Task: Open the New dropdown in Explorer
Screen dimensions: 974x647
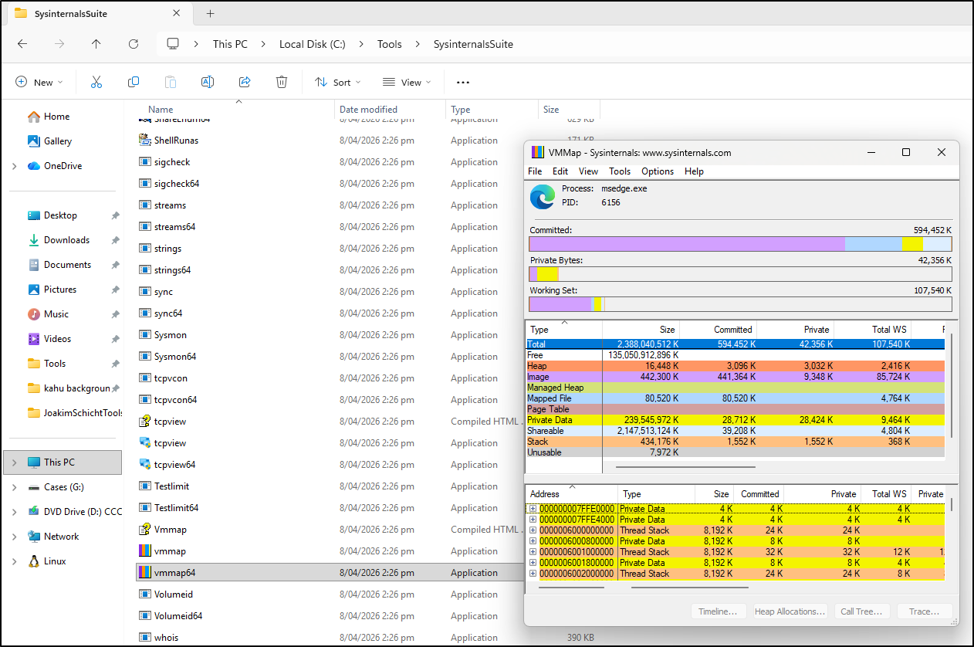Action: pyautogui.click(x=39, y=82)
